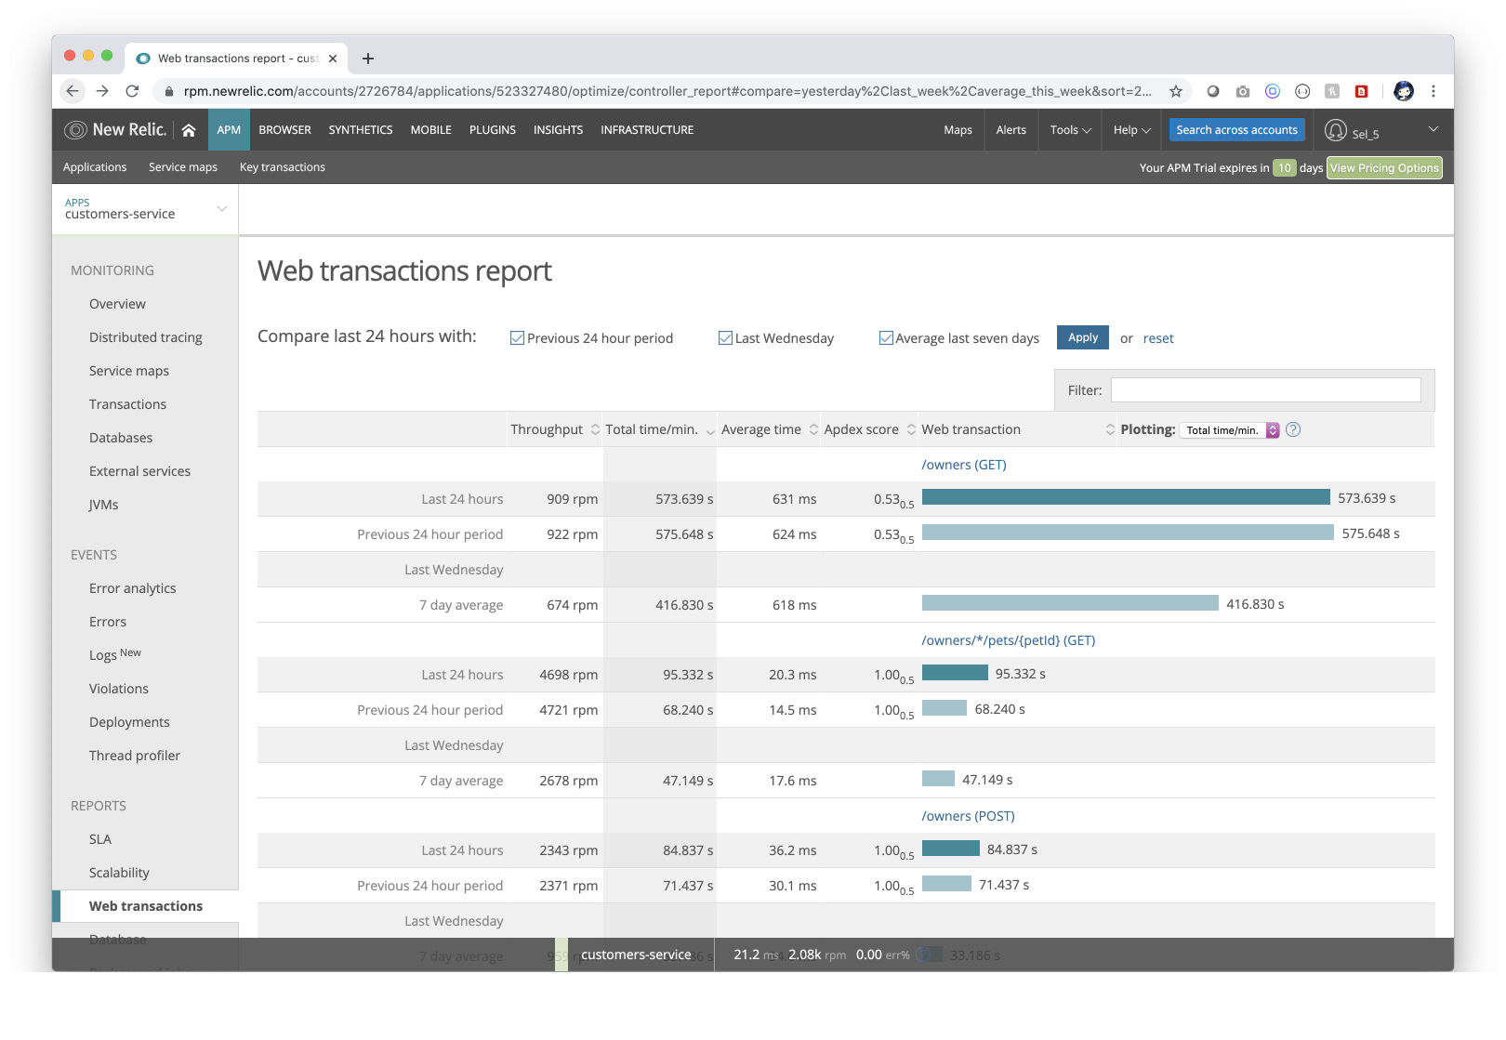Sort by Web transaction column arrows
The width and height of the screenshot is (1506, 1040).
tap(1110, 429)
